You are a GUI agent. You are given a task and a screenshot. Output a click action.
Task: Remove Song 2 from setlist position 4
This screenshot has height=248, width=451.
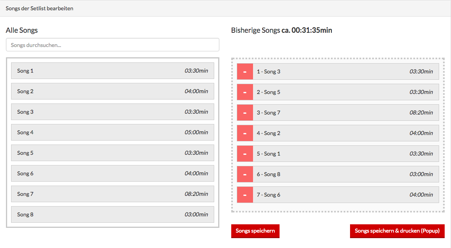pyautogui.click(x=245, y=133)
